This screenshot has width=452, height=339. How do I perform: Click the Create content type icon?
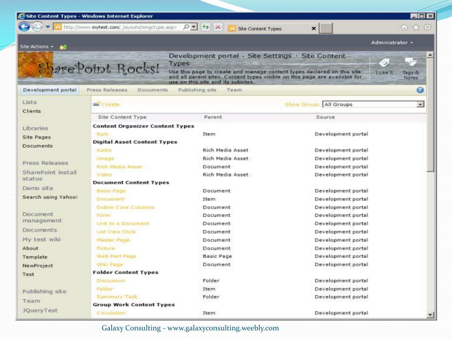point(96,104)
